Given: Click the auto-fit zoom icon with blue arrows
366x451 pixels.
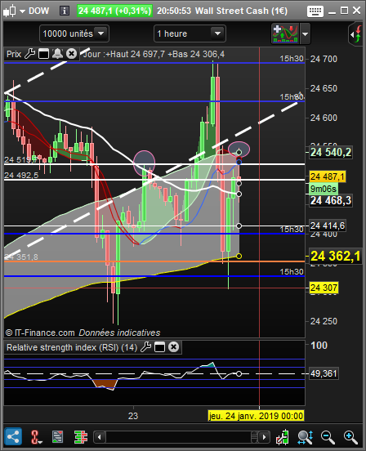Looking at the screenshot, I should [305, 437].
